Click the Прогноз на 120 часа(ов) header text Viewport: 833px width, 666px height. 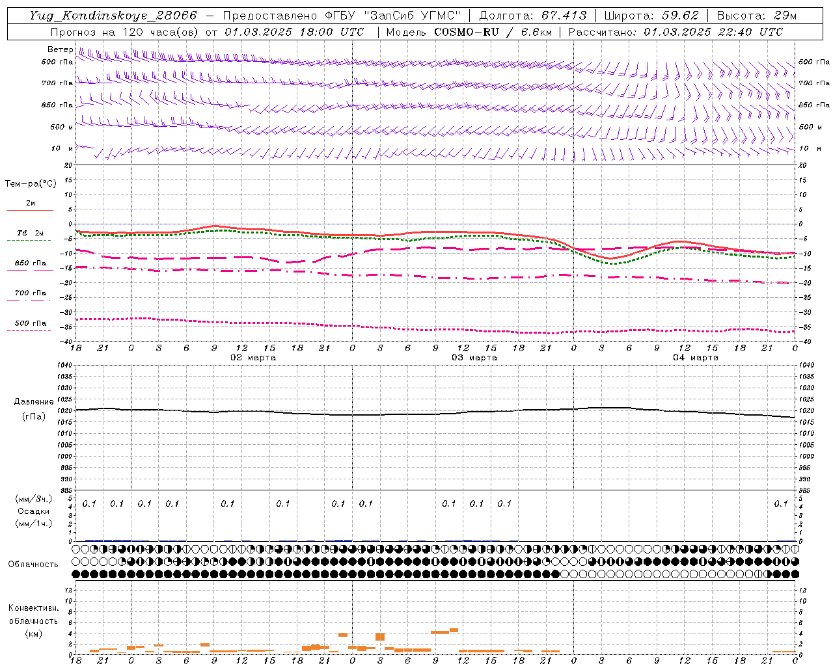(x=125, y=32)
